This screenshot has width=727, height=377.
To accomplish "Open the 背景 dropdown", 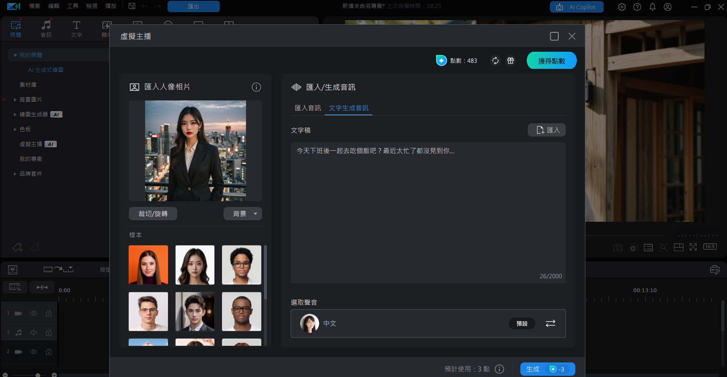I will point(243,214).
